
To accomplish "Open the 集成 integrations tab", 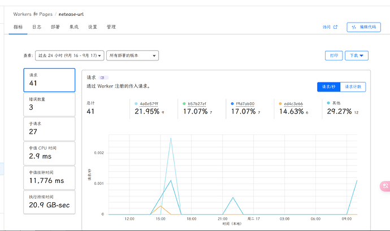I will pyautogui.click(x=74, y=27).
